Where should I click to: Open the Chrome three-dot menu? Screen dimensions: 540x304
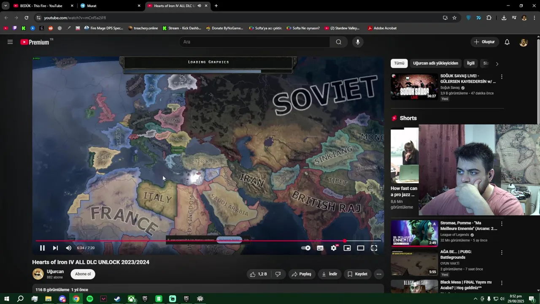535,18
